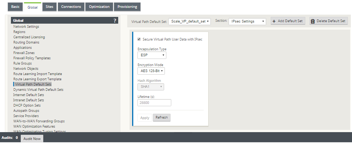This screenshot has width=352, height=143.
Task: Select Rule Groups item
Action: tap(23, 63)
